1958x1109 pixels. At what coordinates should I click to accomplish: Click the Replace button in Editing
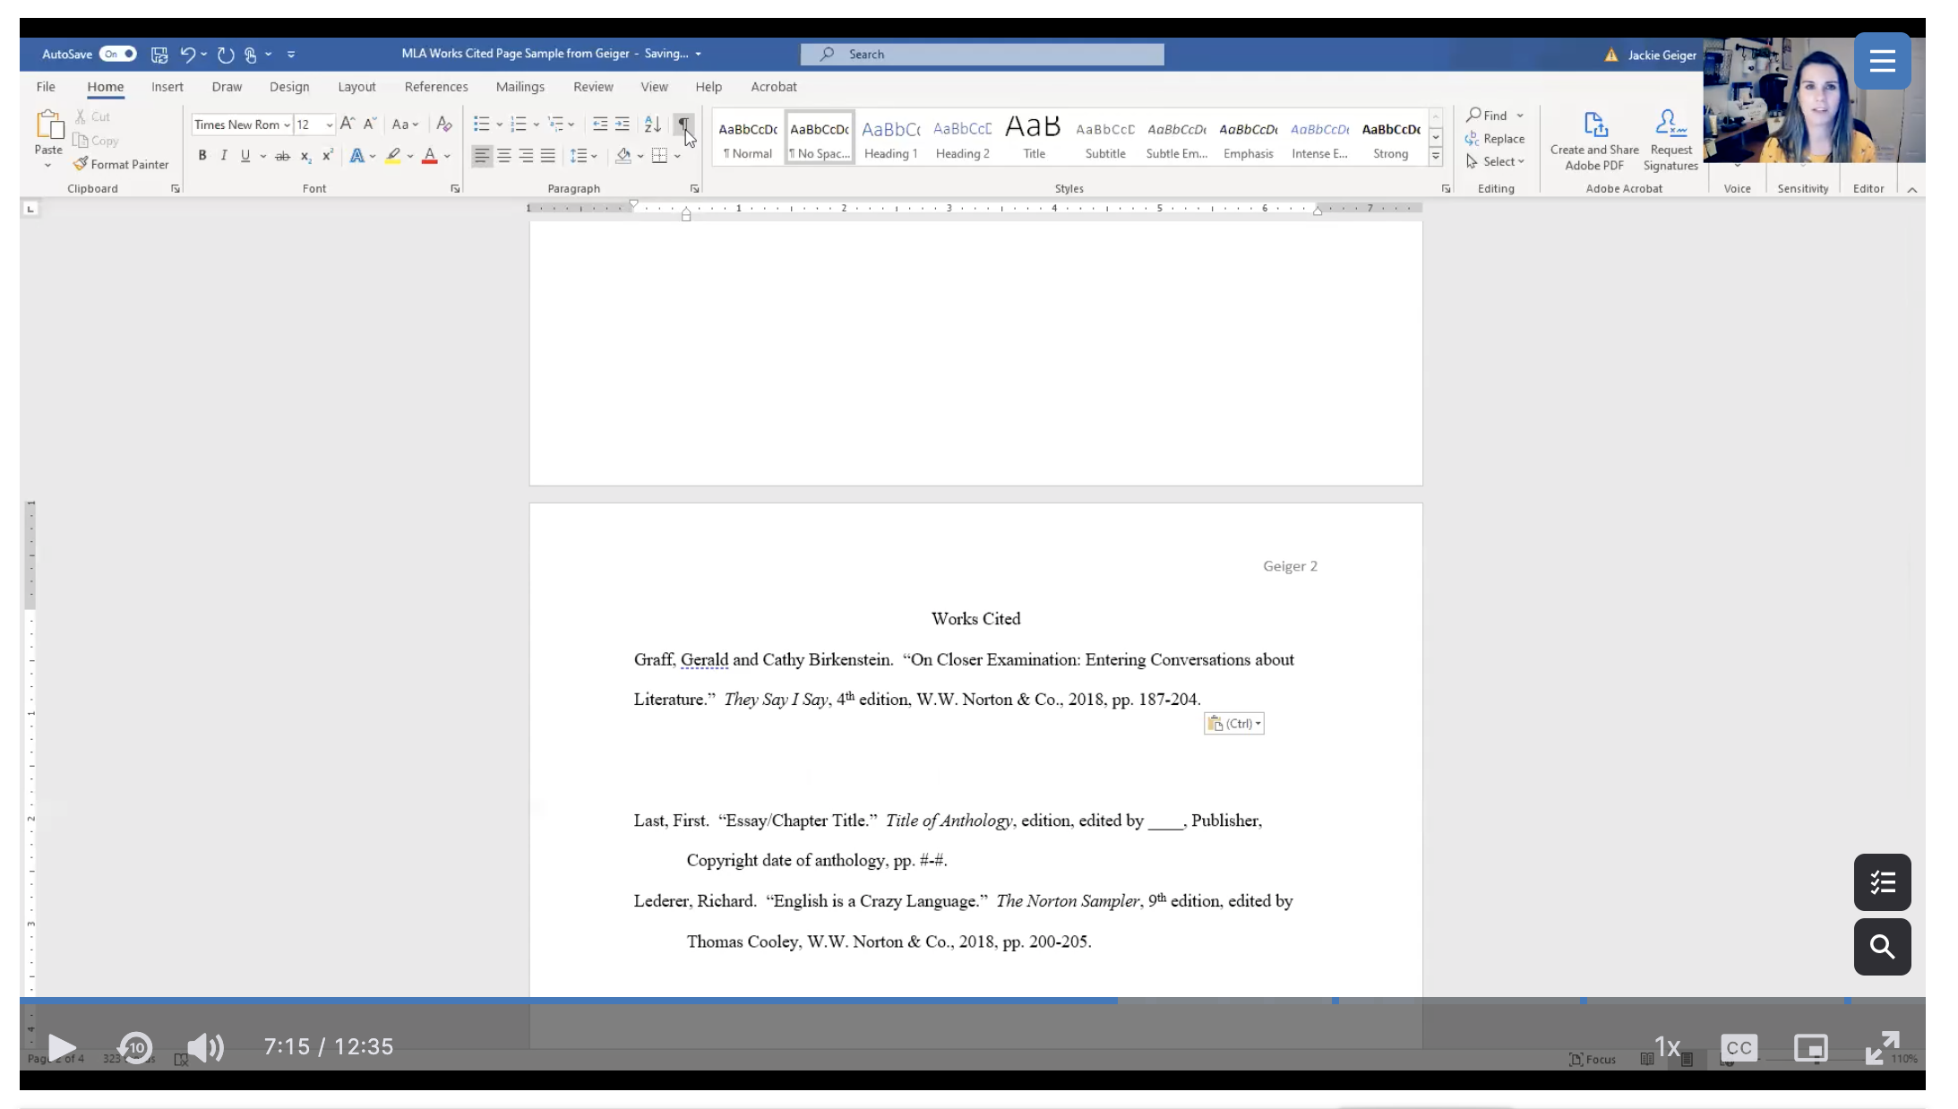[x=1495, y=139]
